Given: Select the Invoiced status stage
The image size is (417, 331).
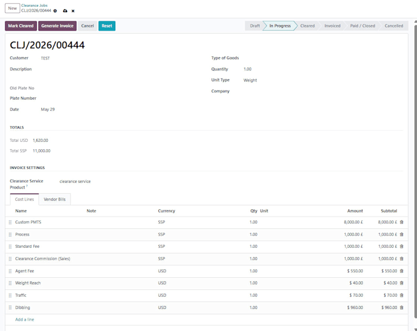Looking at the screenshot, I should pyautogui.click(x=332, y=26).
